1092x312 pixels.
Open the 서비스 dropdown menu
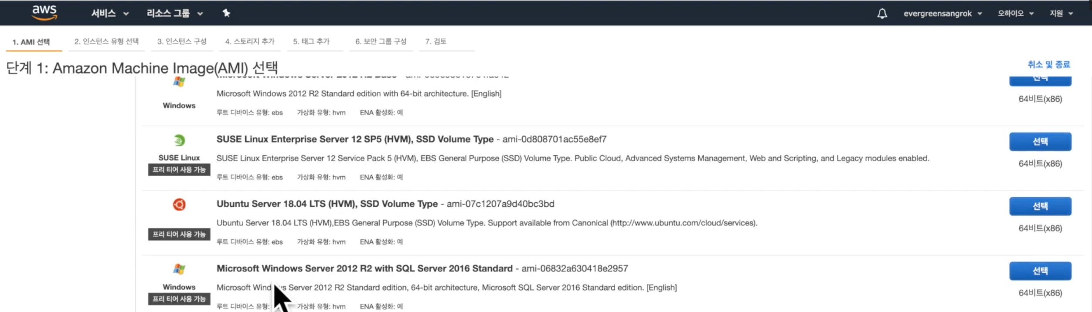[x=110, y=13]
